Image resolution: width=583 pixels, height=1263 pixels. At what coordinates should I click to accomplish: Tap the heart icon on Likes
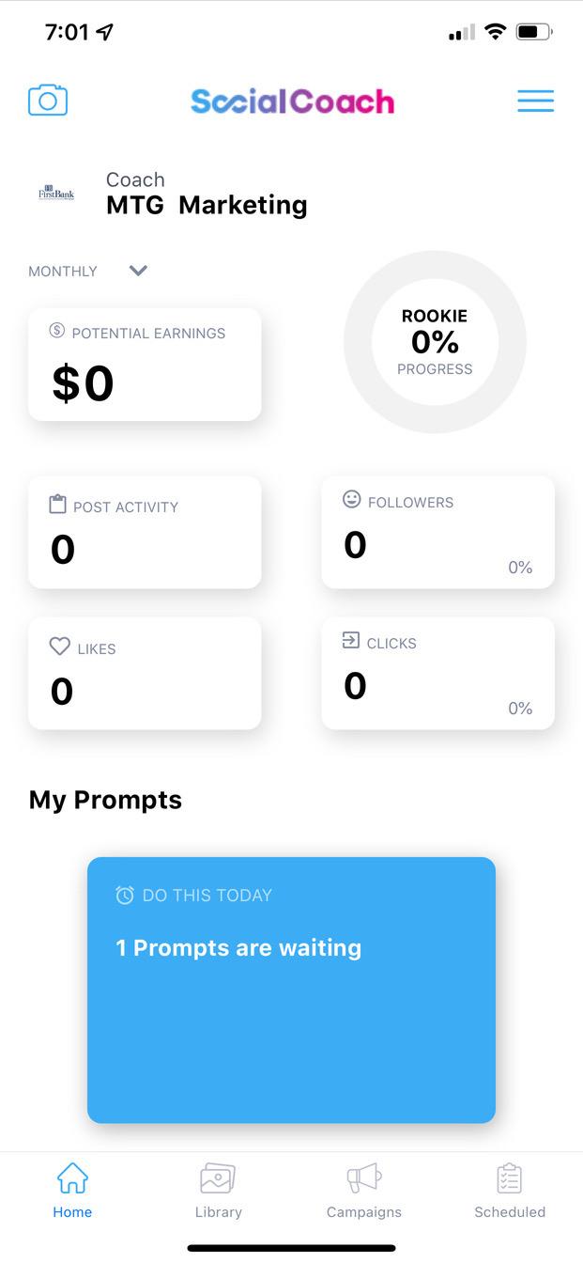(60, 647)
